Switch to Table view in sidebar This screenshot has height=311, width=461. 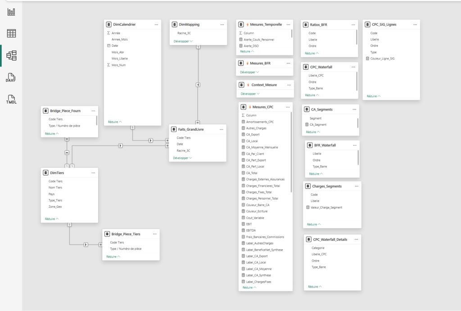pos(11,33)
